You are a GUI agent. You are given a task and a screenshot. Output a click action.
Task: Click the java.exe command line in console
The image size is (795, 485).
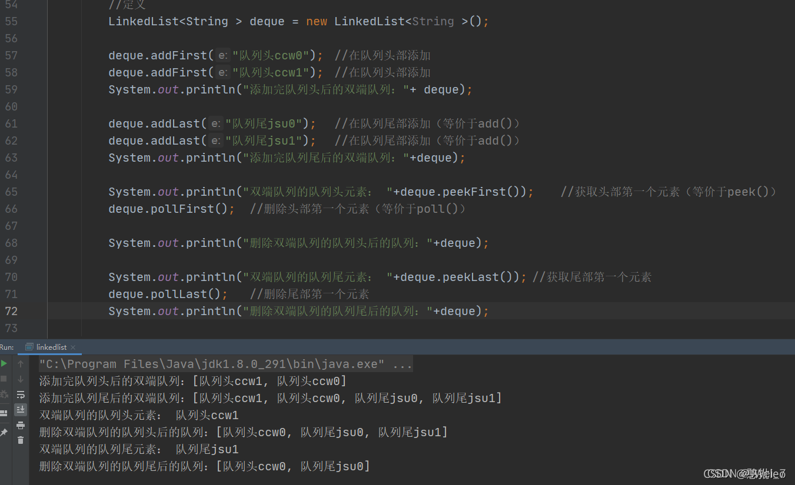[x=225, y=364]
